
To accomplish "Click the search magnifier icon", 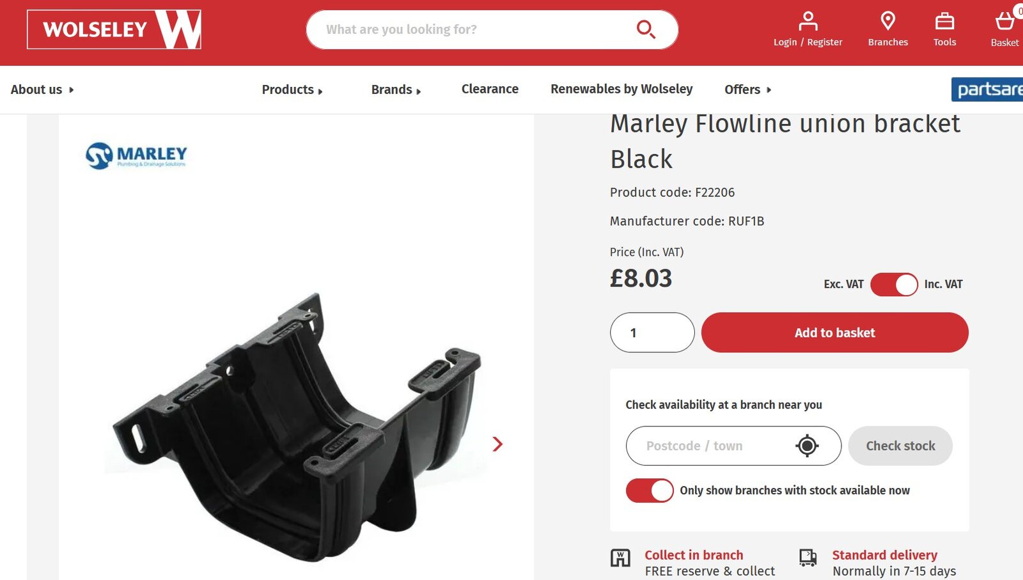I will 646,29.
